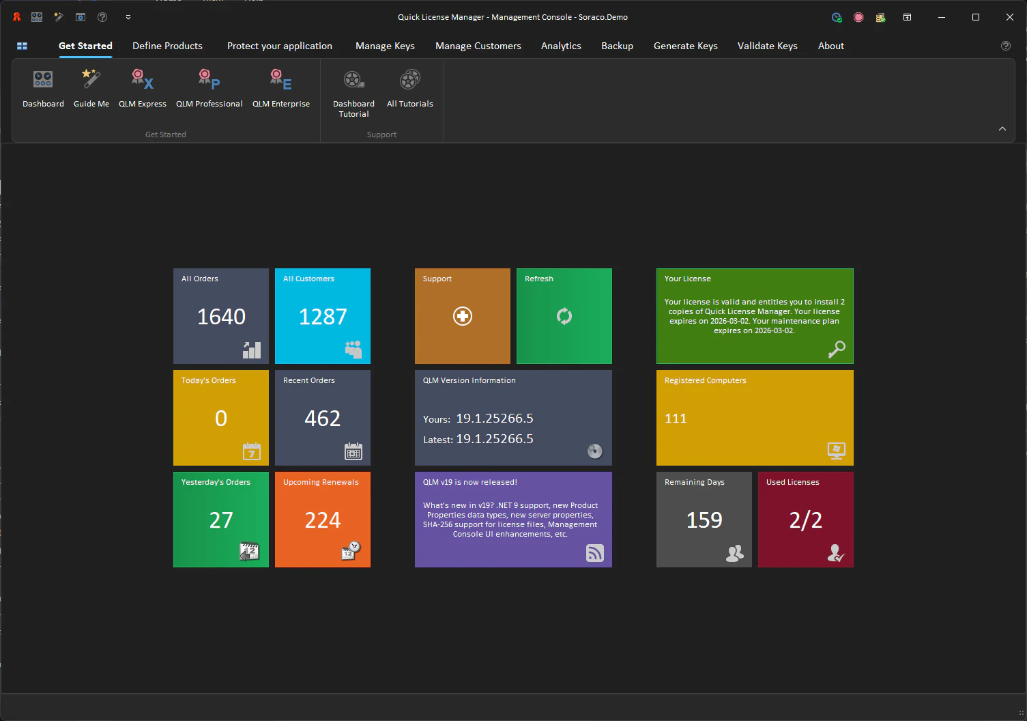Open the Dashboard Tutorial
Viewport: 1027px width, 721px height.
pos(353,89)
